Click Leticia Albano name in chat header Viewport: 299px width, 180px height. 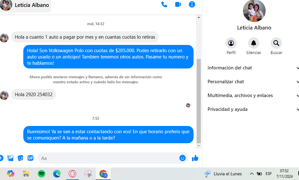(31, 5)
